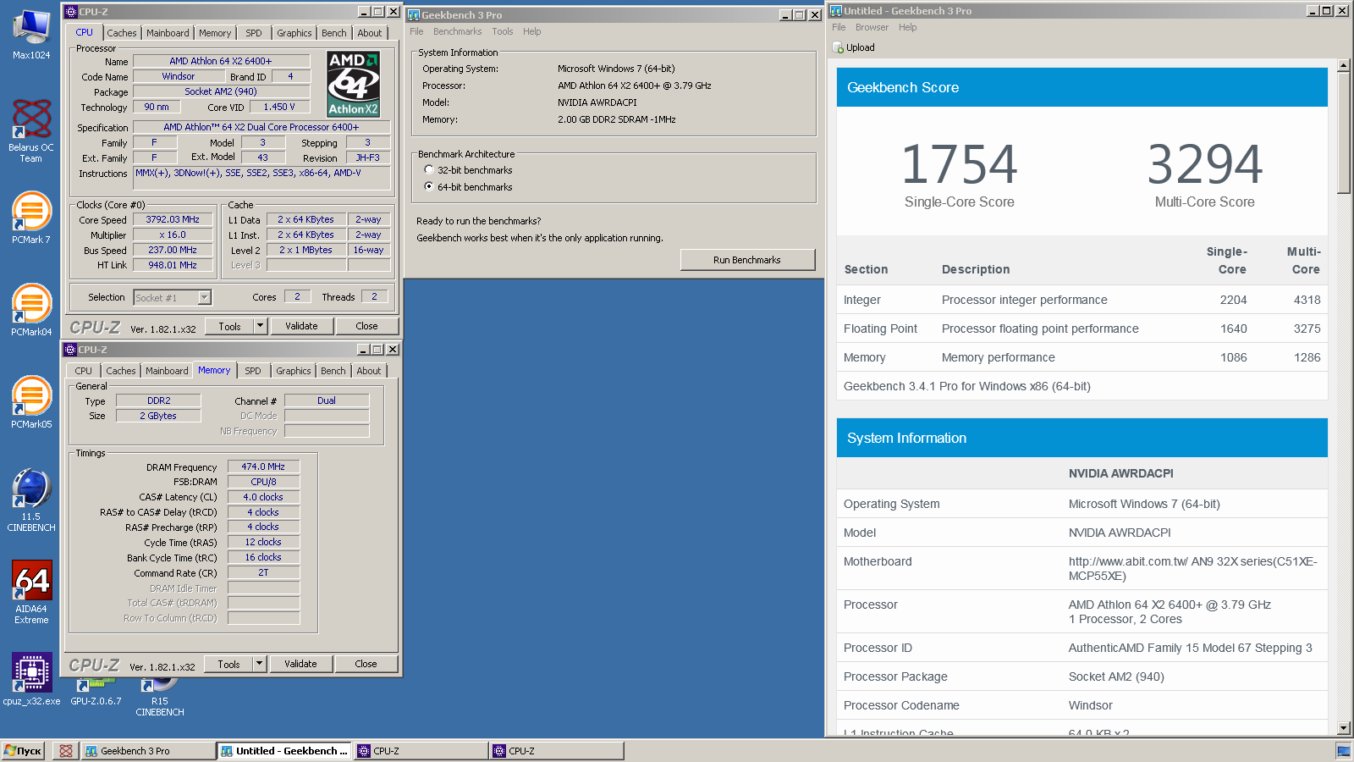Click the Upload icon in Geekbench results

point(839,48)
